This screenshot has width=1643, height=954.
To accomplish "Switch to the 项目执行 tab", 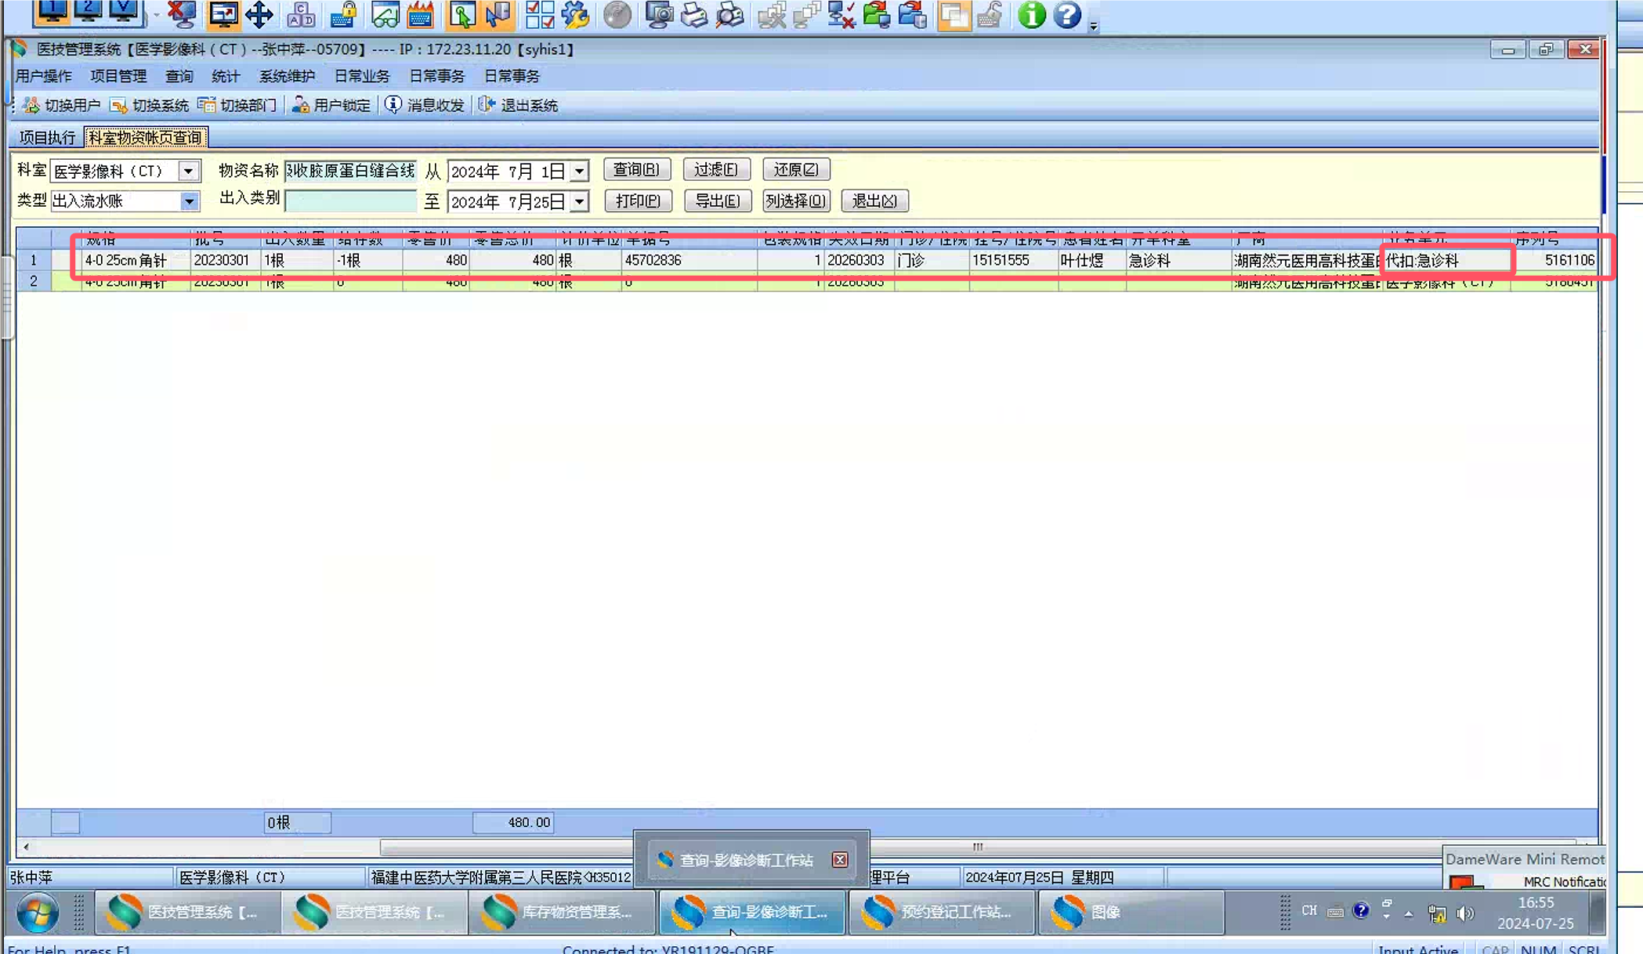I will coord(47,138).
